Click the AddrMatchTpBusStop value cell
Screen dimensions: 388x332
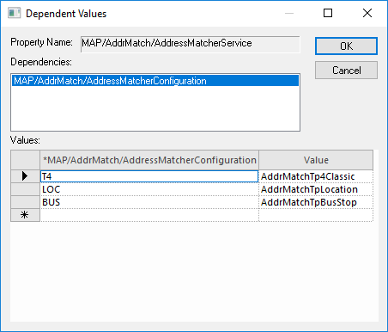pyautogui.click(x=316, y=202)
